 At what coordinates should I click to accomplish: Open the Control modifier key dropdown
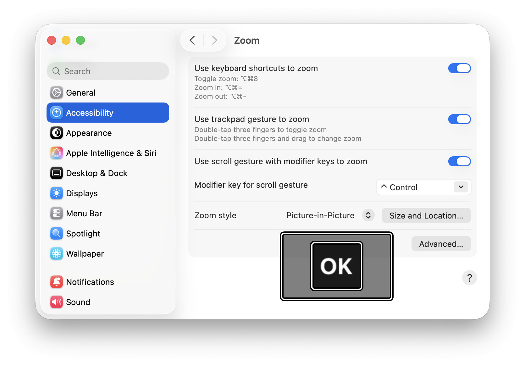(x=424, y=187)
